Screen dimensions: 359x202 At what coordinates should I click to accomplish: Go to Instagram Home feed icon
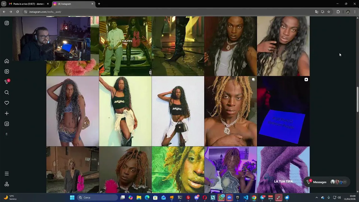click(x=7, y=61)
